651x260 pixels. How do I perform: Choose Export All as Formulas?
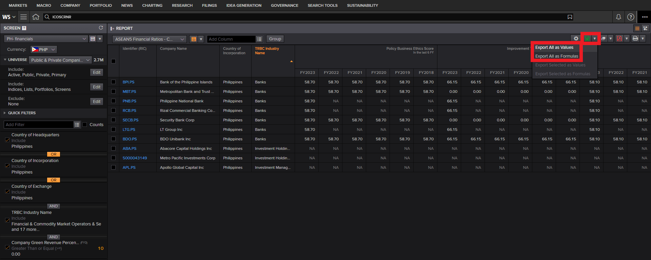557,56
